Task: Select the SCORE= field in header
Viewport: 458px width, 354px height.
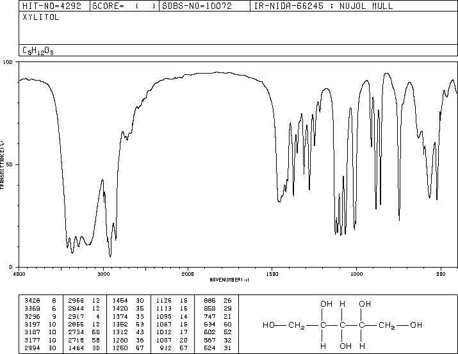Action: point(124,6)
